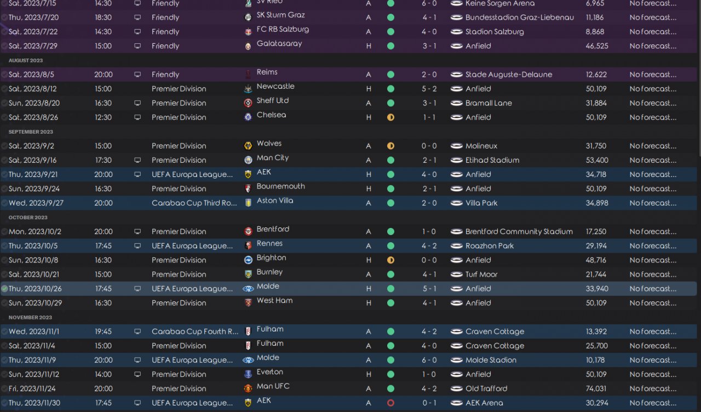Tick the checkmark for the Sat 2023/8/12 Newcastle fixture
This screenshot has height=412, width=701.
(4, 89)
